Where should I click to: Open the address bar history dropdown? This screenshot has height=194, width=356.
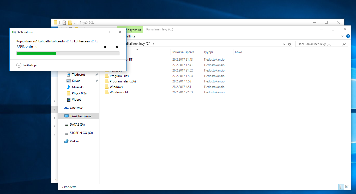tap(284, 44)
